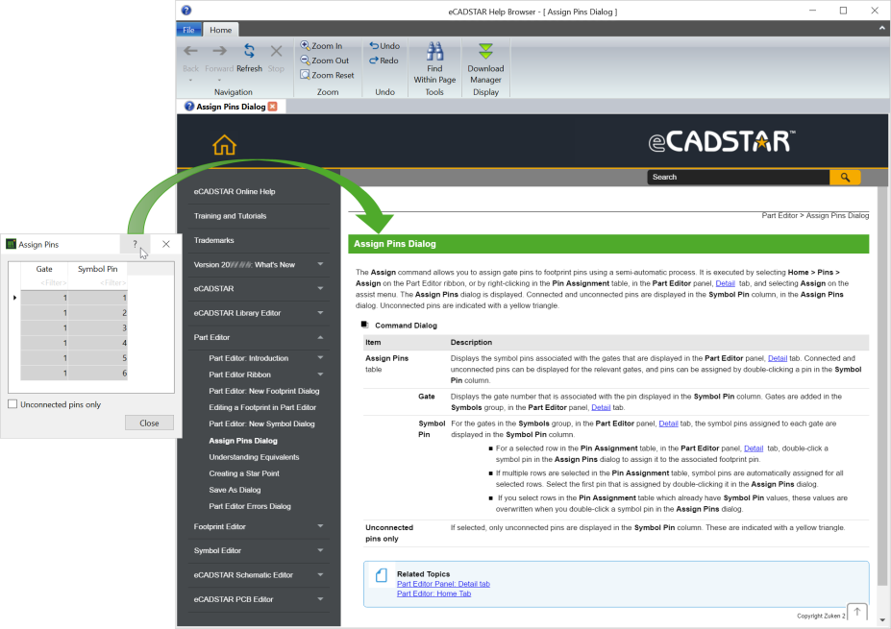Select the Assign Pins Dialog document tab

(231, 107)
